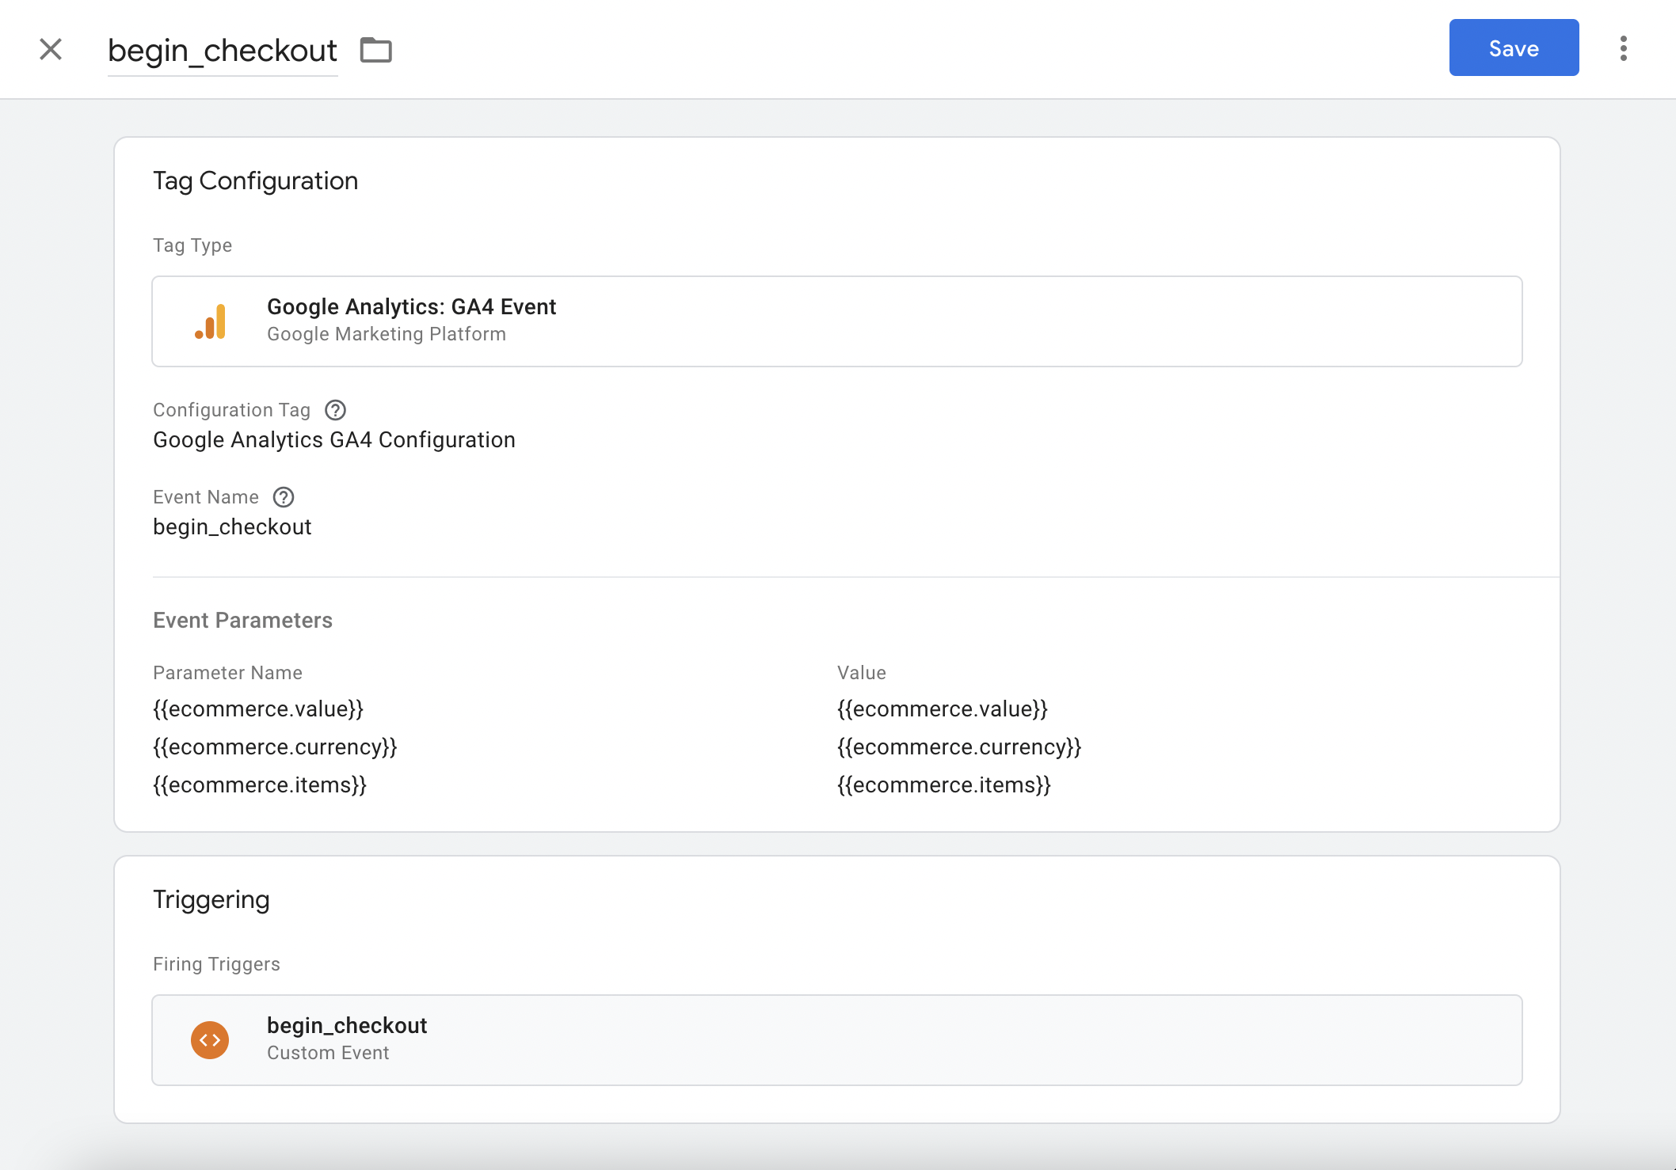Open help icon next to Event Name
The width and height of the screenshot is (1676, 1170).
click(284, 497)
